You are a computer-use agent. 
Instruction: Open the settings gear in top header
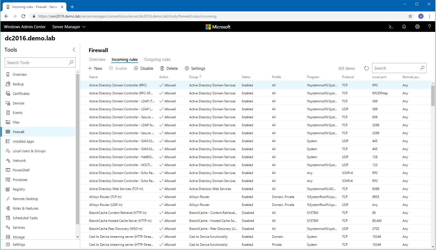tap(417, 27)
